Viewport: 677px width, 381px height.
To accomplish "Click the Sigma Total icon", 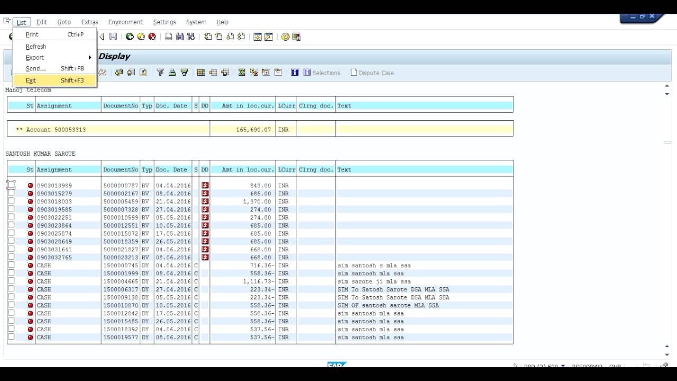I will [242, 72].
